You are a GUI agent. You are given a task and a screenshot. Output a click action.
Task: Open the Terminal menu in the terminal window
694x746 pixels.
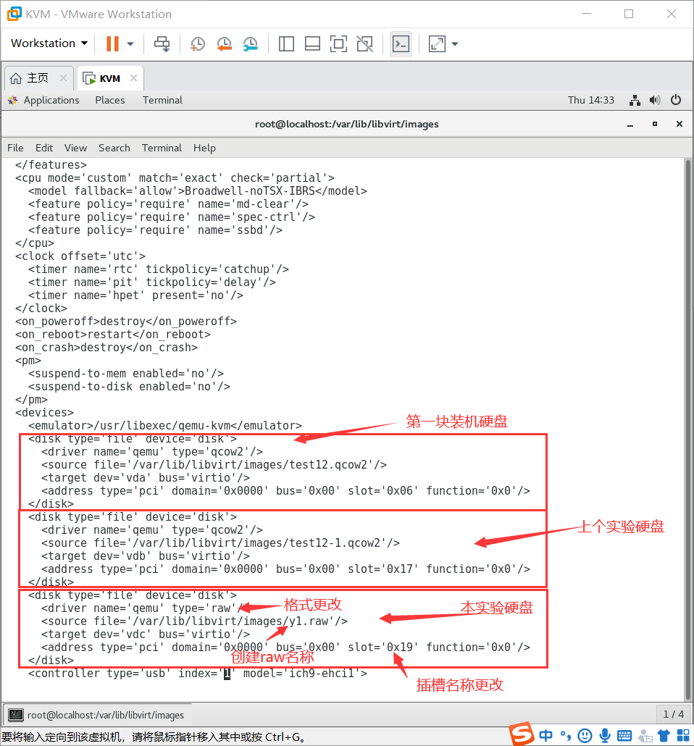tap(162, 148)
